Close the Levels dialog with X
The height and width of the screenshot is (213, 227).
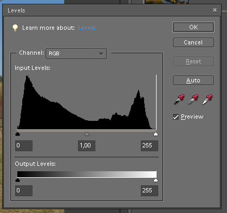215,10
